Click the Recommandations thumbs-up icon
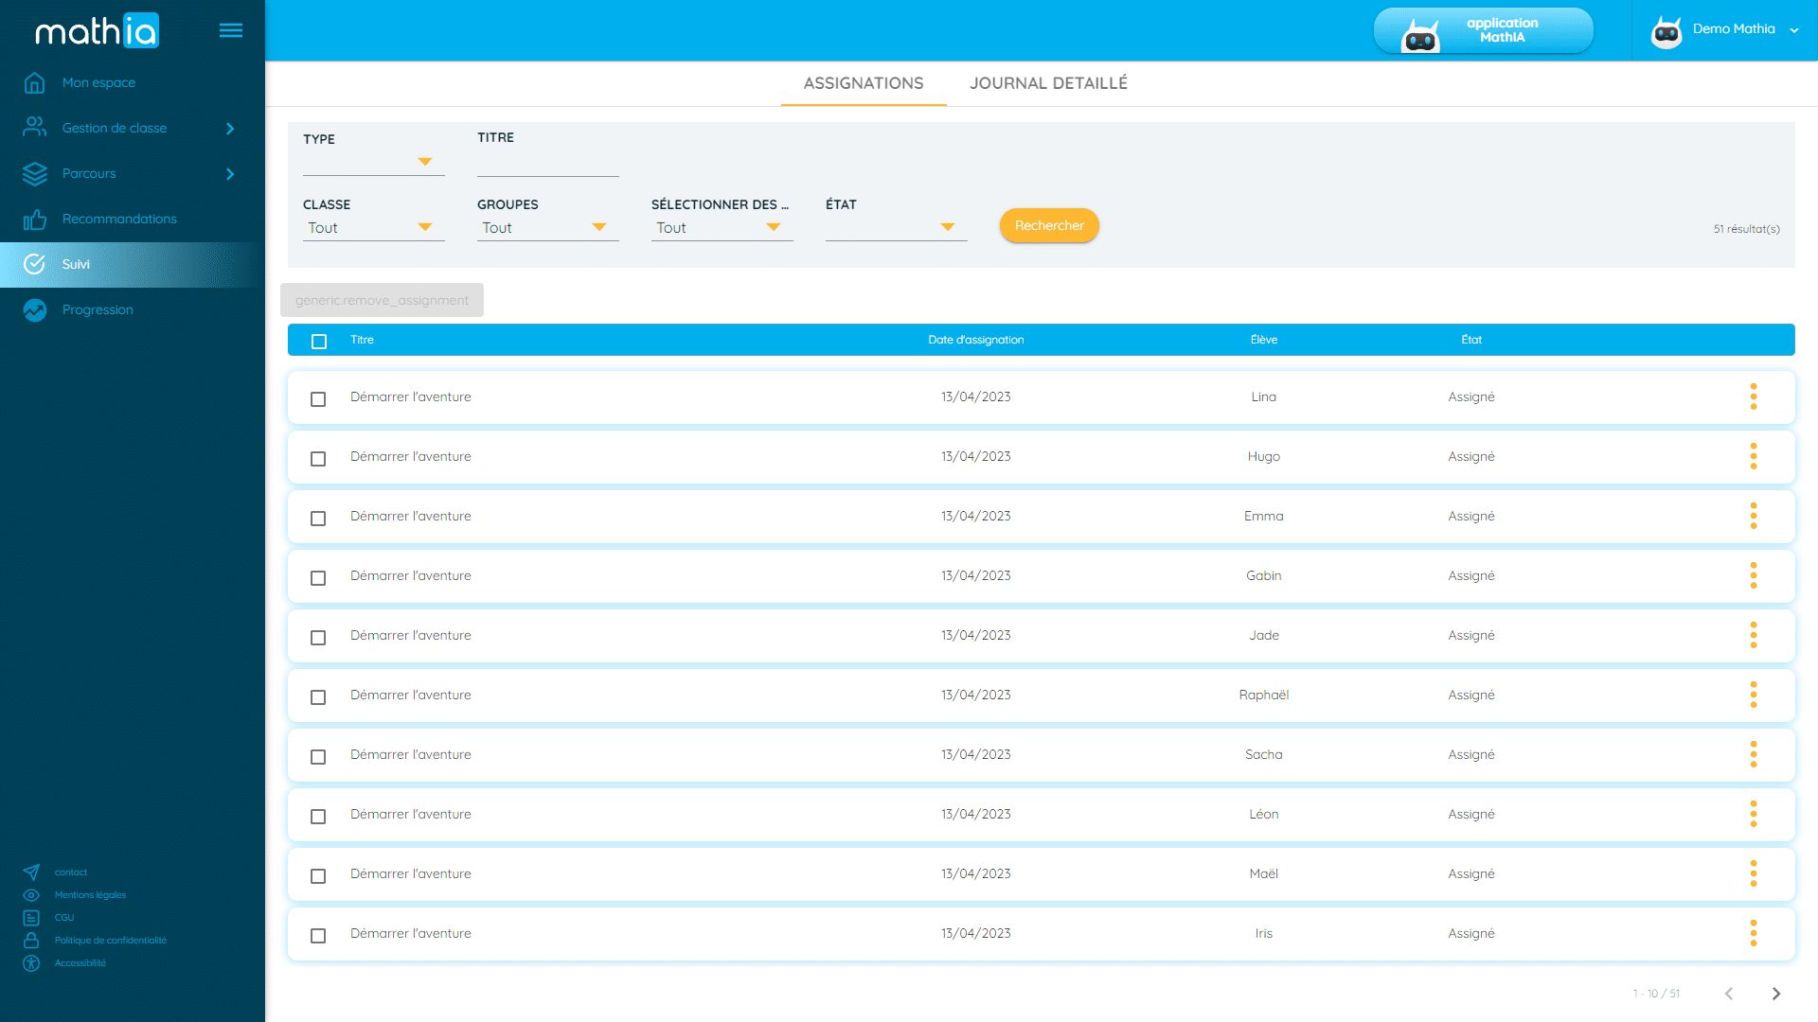This screenshot has width=1818, height=1022. (x=35, y=220)
